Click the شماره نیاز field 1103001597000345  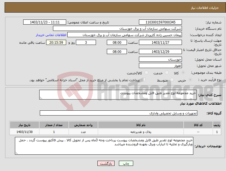coord(160,22)
